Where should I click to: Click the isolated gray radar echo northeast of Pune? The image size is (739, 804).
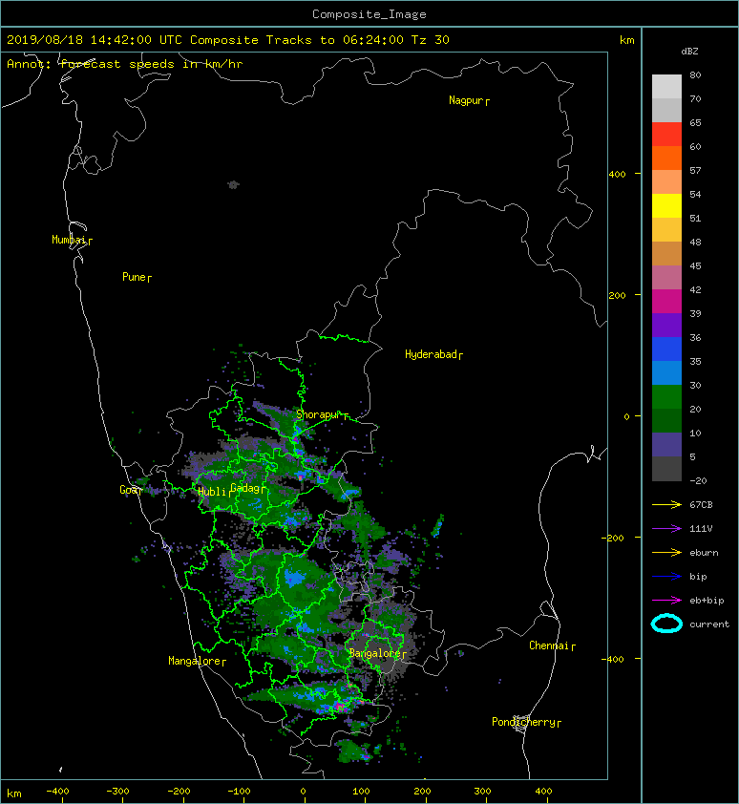tap(233, 184)
